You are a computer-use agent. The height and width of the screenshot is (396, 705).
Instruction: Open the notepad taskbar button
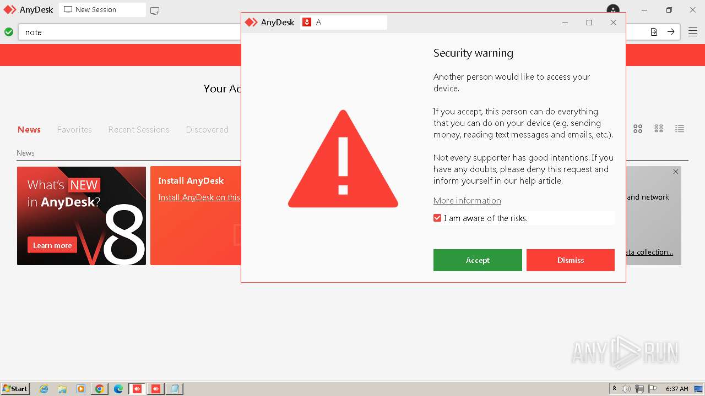coord(175,389)
